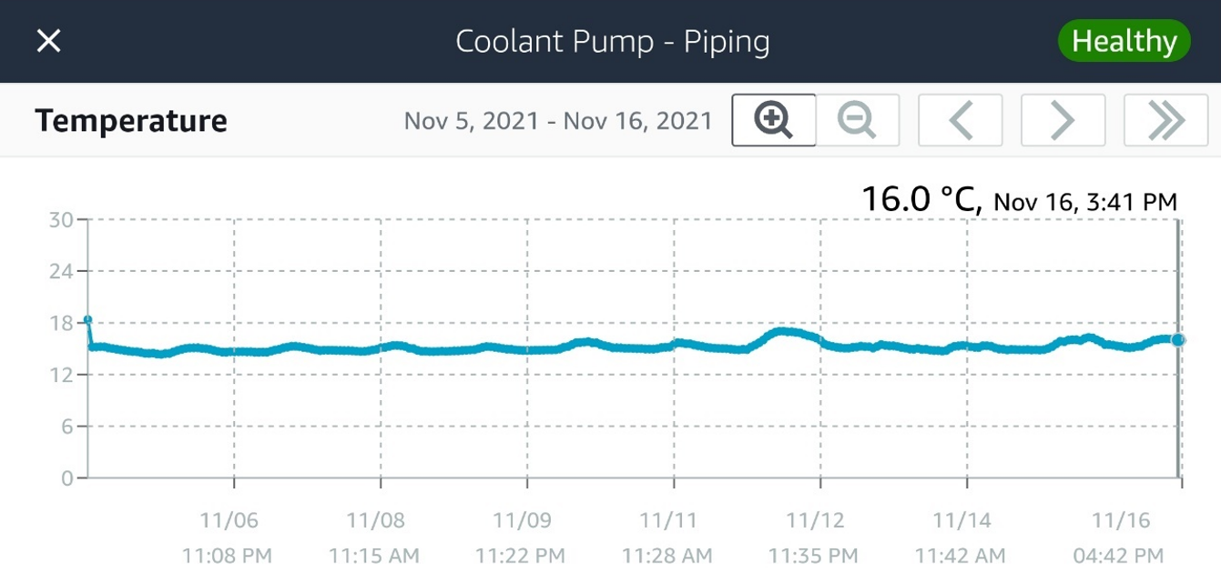Click the 11/12 11:35 PM axis label

pyautogui.click(x=814, y=538)
